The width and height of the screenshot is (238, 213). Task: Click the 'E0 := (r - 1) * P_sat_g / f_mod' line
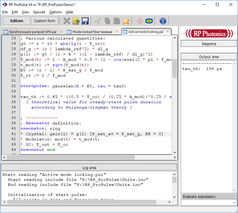tap(62, 70)
